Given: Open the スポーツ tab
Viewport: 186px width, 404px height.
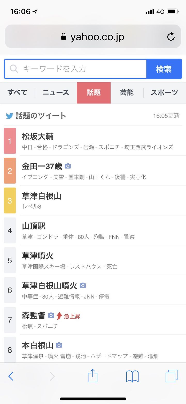Looking at the screenshot, I should [165, 93].
